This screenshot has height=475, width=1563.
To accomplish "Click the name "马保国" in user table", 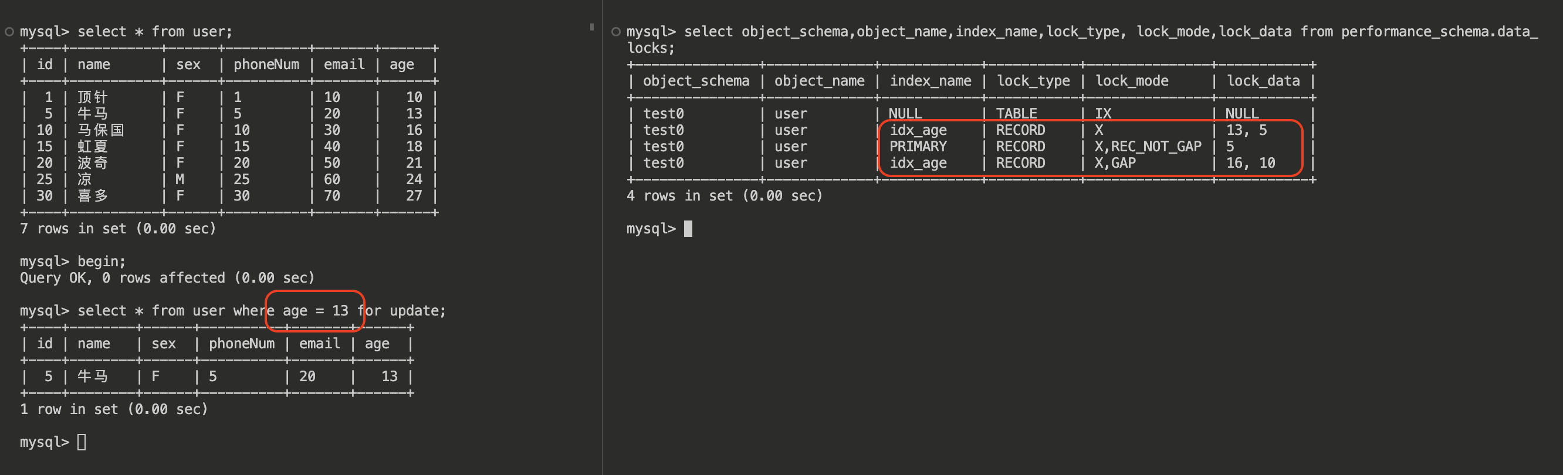I will (x=101, y=130).
